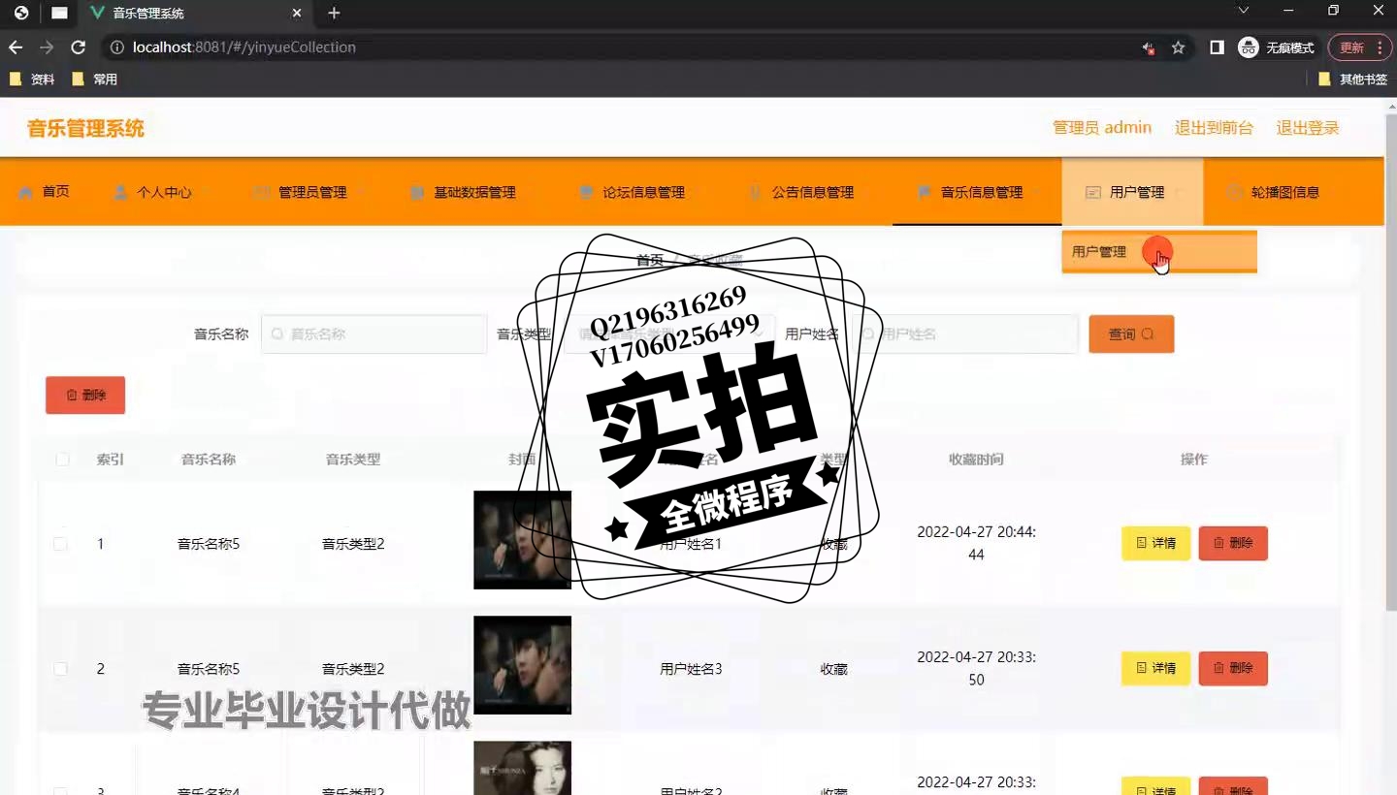
Task: Click the 收藏时间 column header
Action: point(976,460)
